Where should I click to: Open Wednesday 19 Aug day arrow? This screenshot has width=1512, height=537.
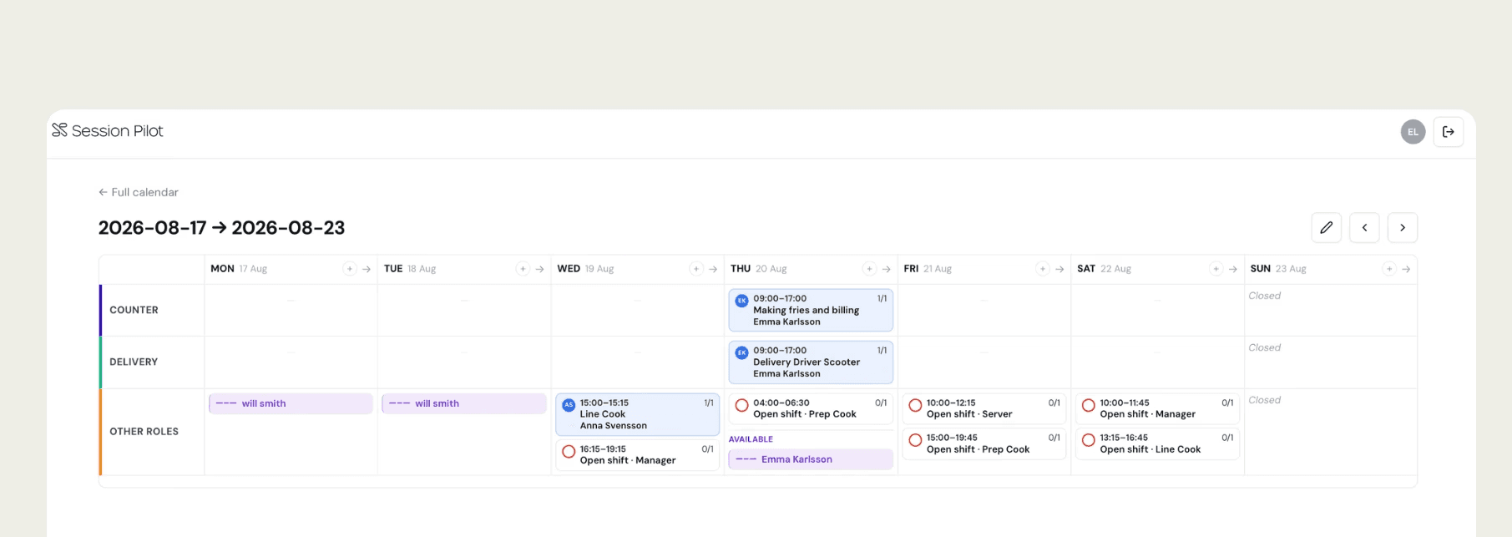713,269
